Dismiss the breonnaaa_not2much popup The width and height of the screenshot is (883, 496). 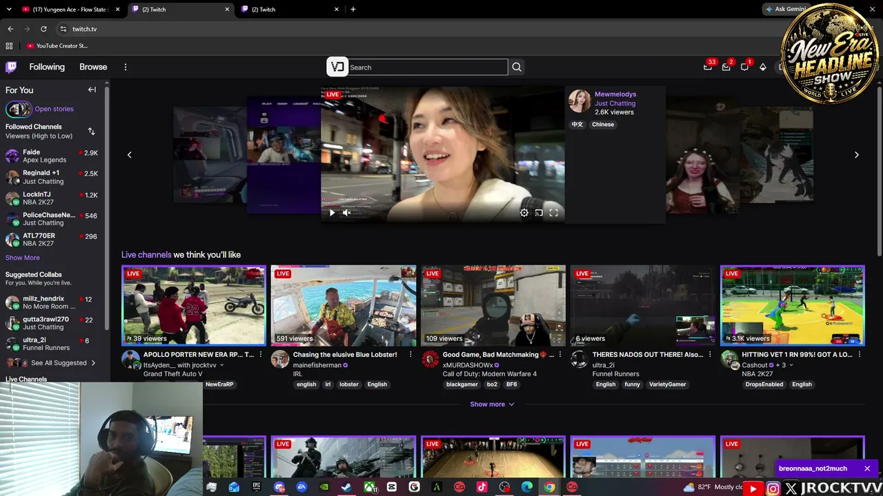[x=867, y=468]
